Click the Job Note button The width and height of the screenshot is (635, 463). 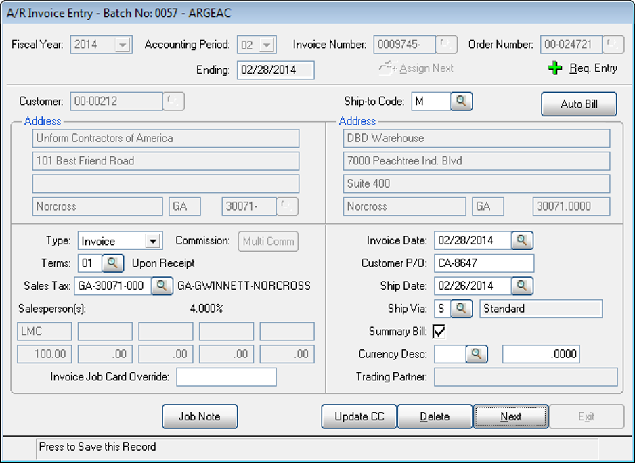200,416
